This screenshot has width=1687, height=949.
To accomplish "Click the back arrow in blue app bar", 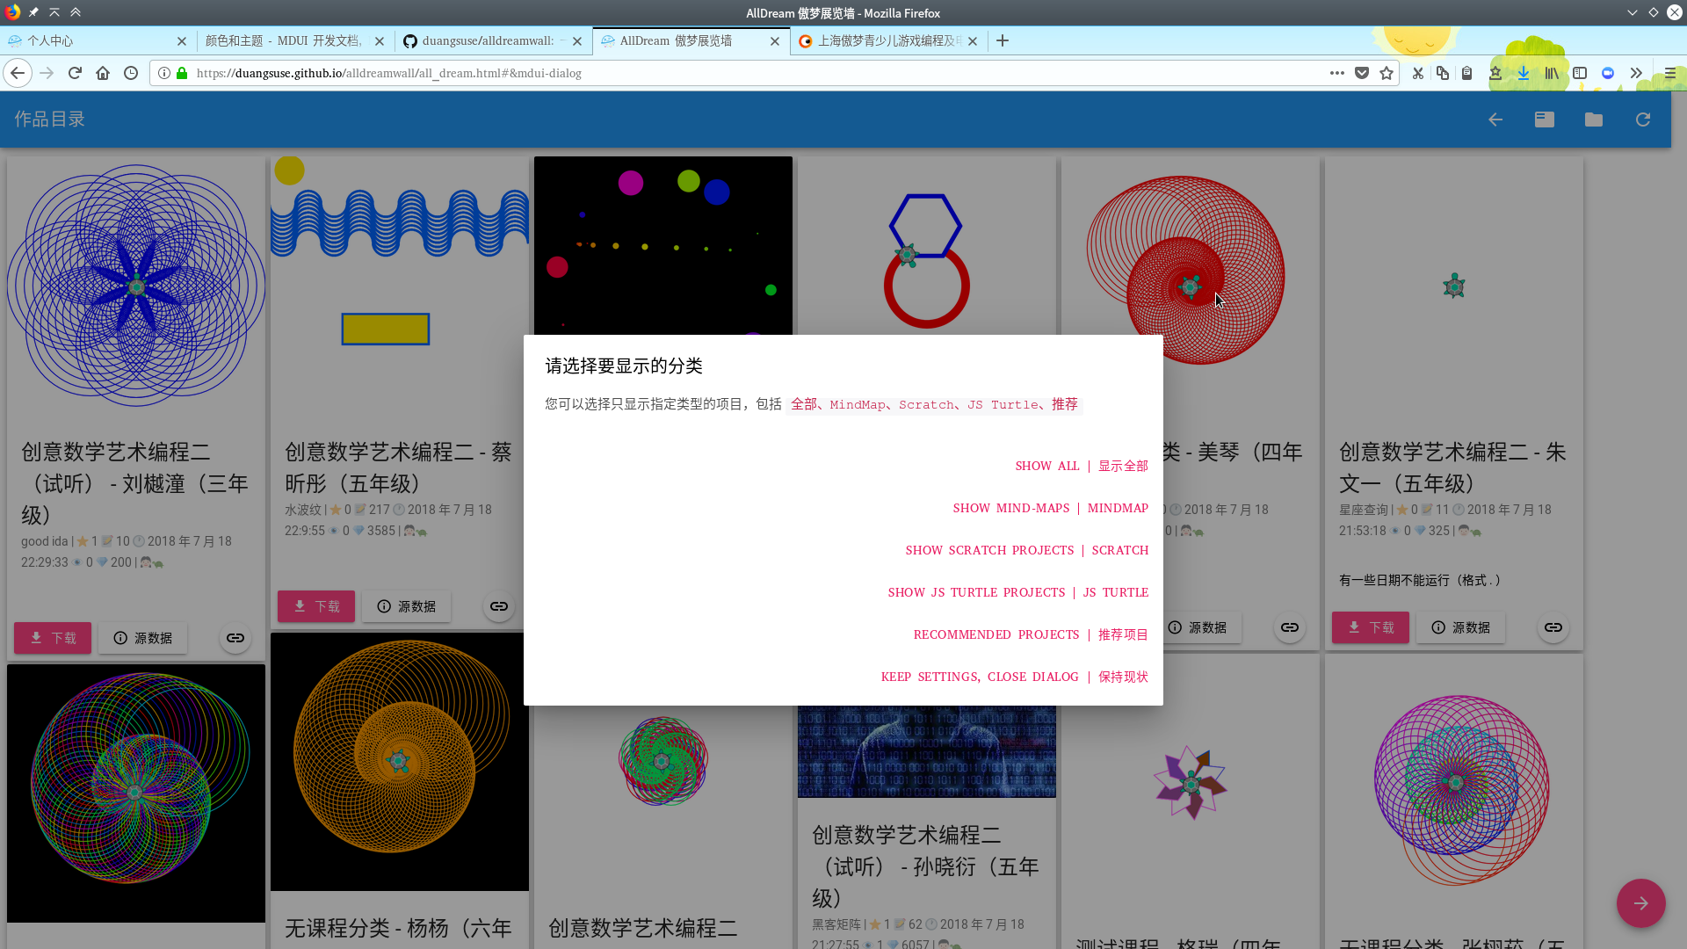I will point(1495,120).
